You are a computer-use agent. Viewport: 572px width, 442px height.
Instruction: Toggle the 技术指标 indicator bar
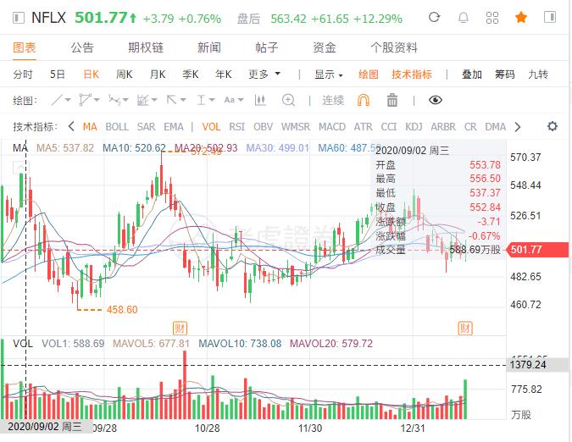[412, 75]
